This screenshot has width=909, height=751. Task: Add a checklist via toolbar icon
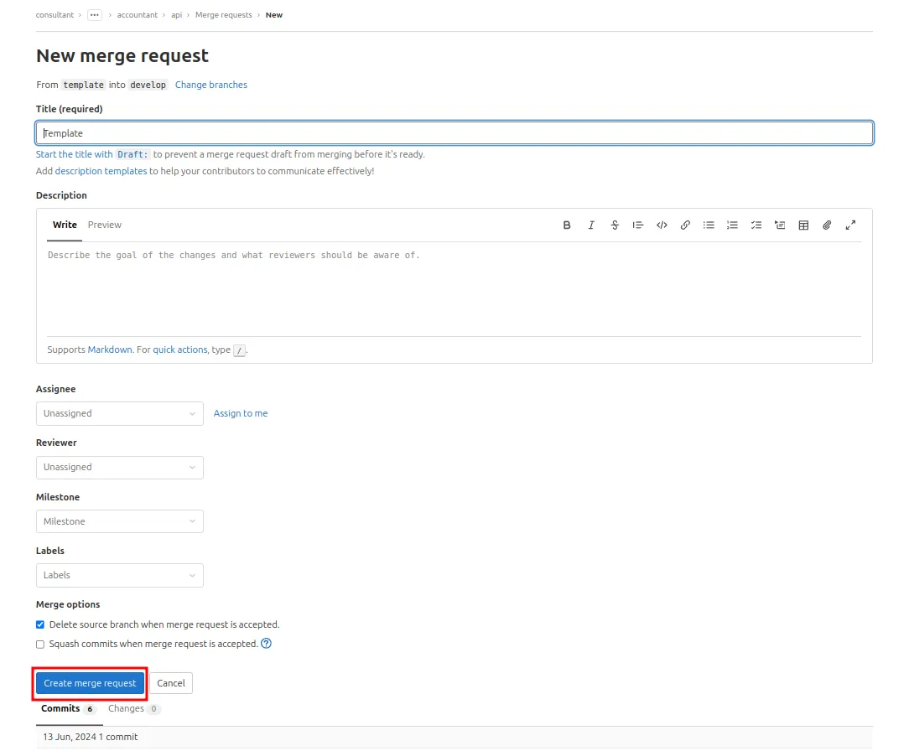(x=756, y=225)
